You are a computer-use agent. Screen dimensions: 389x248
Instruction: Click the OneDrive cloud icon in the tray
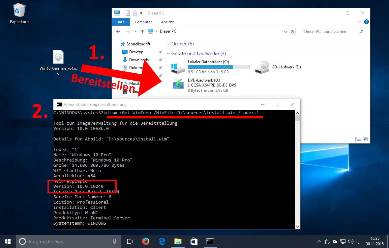335,241
